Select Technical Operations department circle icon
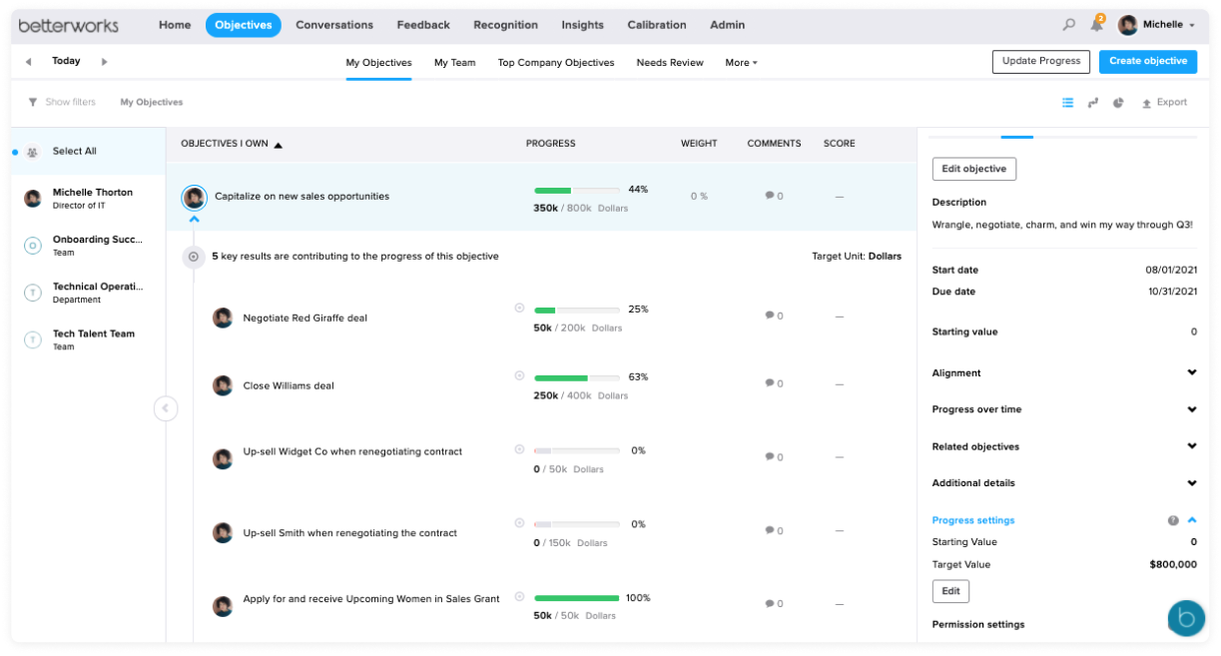This screenshot has height=656, width=1221. point(32,293)
